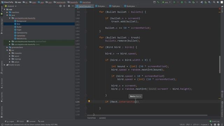
Task: Switch to the Flight.java tab
Action: (x=115, y=6)
